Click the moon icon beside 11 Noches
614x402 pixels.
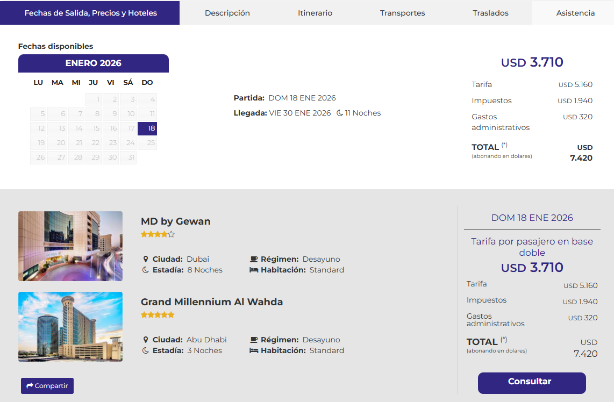coord(340,113)
